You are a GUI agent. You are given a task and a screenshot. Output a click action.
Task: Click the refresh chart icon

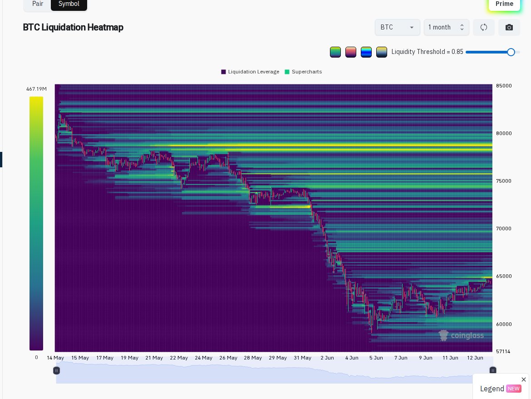coord(484,27)
